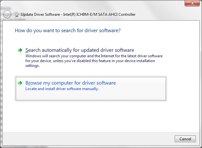The width and height of the screenshot is (202, 148).
Task: Choose Browse my computer for driver software
Action: coord(91,88)
